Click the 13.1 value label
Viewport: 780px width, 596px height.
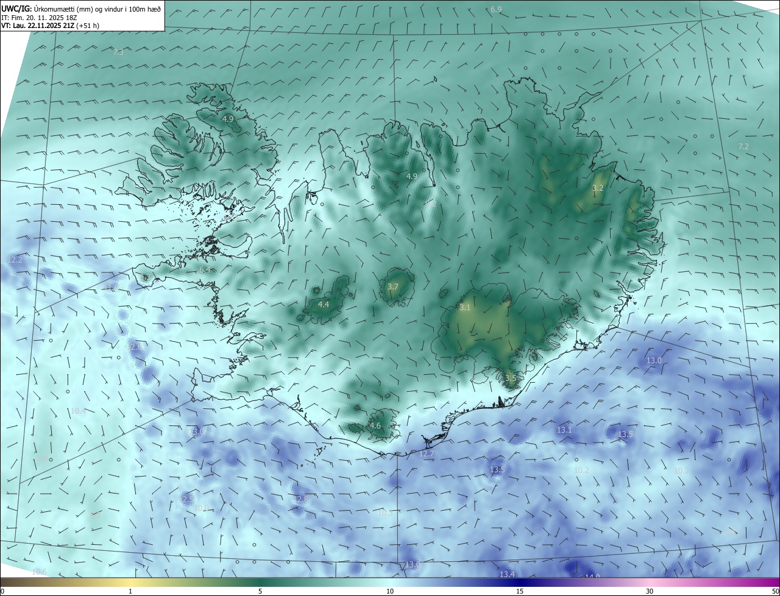(x=565, y=430)
